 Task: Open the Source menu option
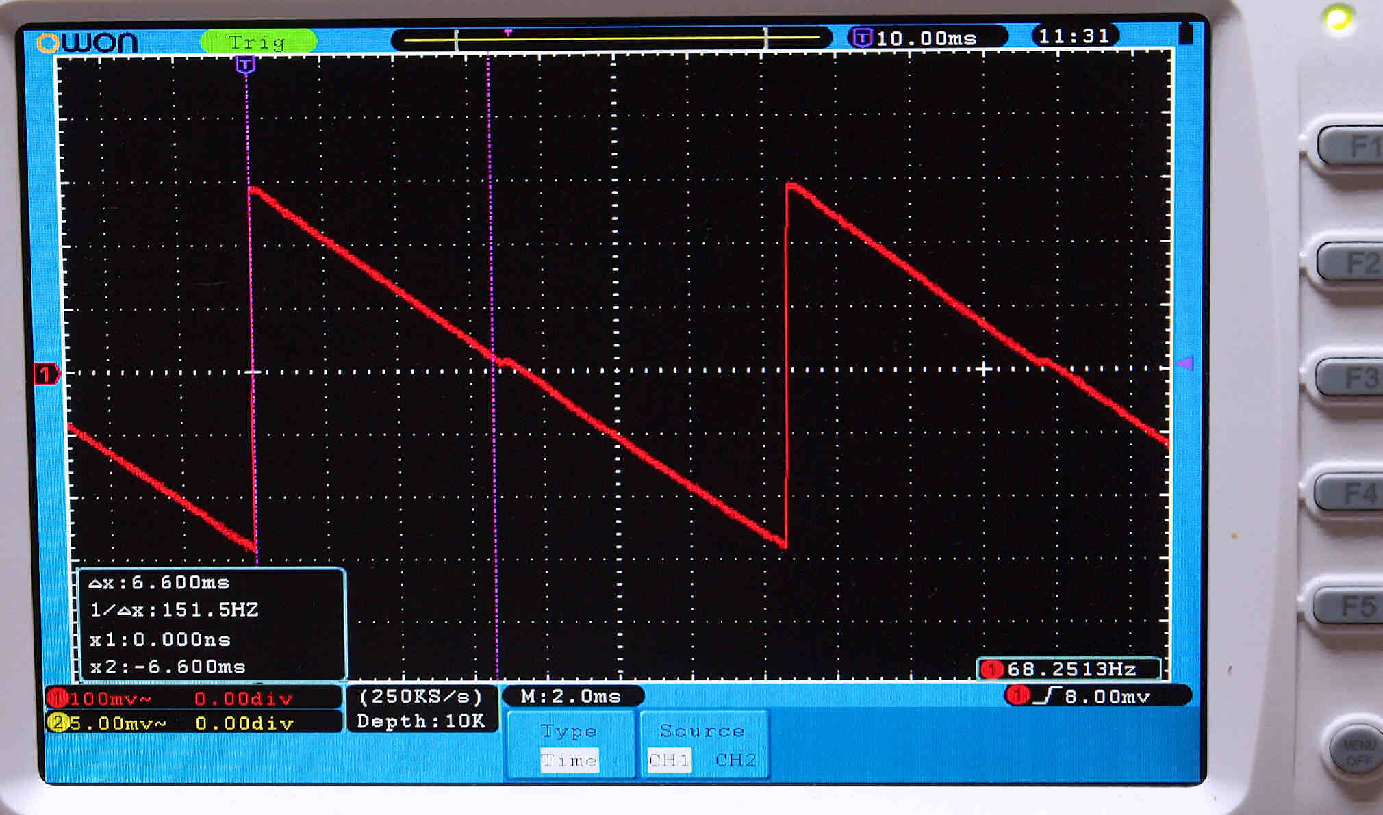click(x=702, y=731)
